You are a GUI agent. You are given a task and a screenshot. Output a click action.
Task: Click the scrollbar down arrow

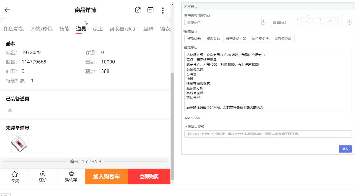(x=173, y=182)
